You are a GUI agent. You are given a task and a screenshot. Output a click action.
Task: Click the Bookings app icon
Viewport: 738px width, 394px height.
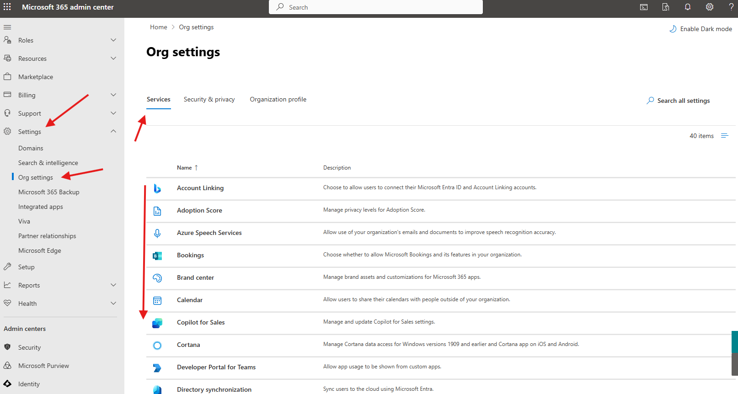point(157,256)
